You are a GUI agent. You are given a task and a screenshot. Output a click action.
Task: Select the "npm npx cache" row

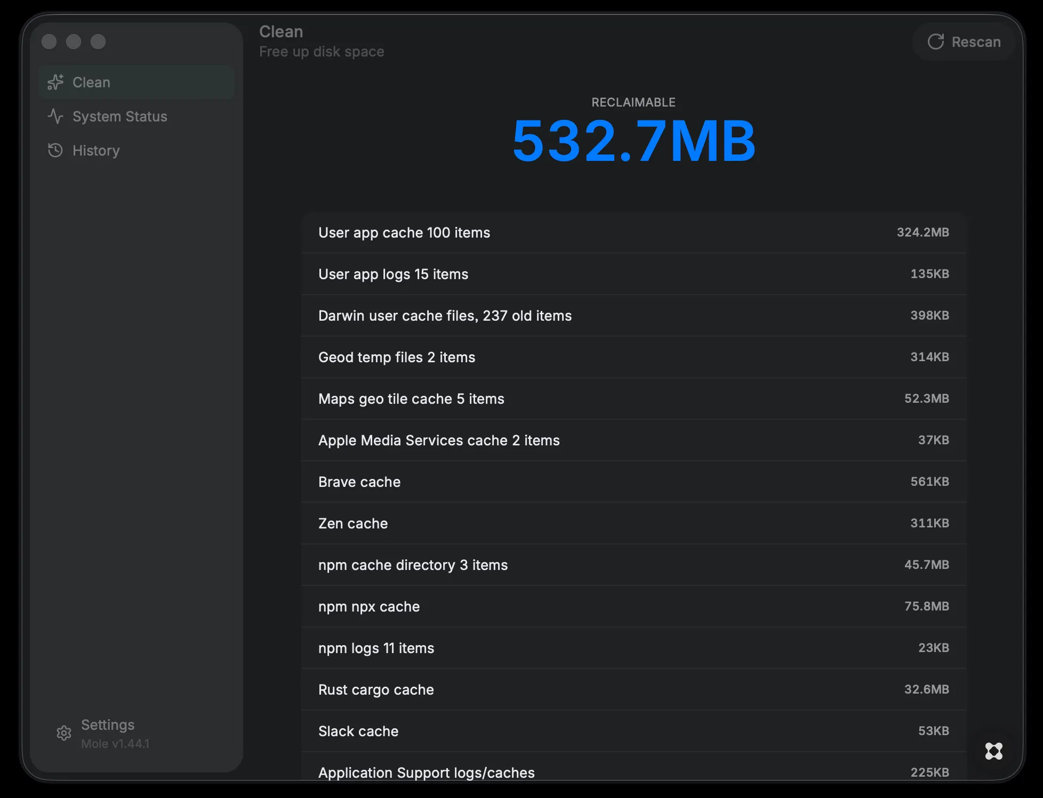click(x=633, y=606)
